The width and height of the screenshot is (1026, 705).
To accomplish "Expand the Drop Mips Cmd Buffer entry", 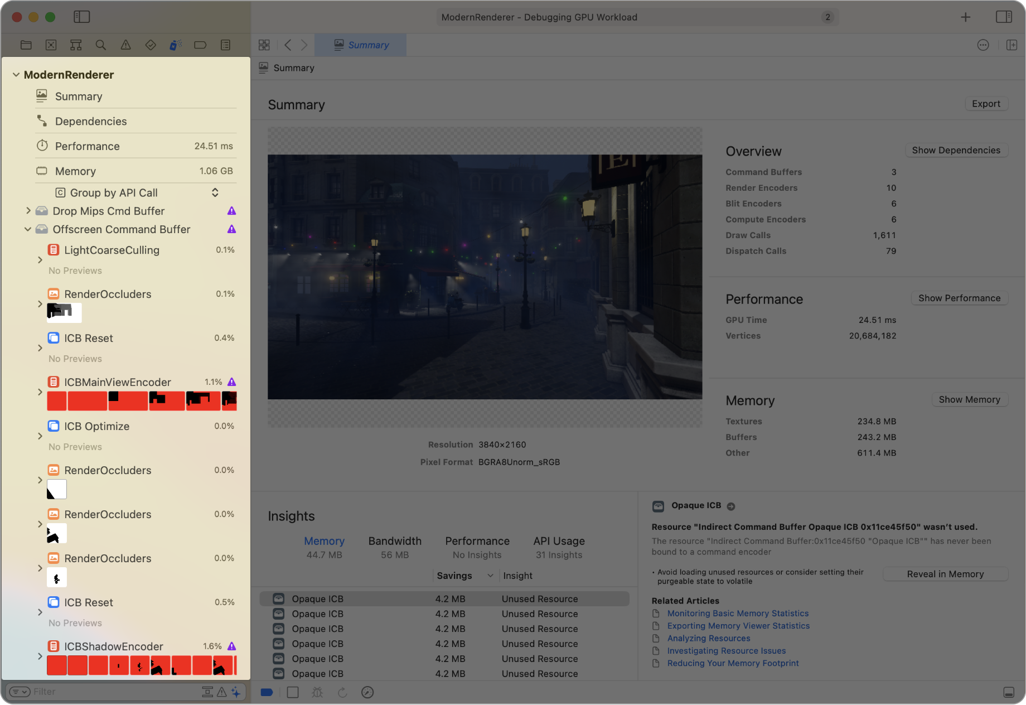I will tap(28, 211).
